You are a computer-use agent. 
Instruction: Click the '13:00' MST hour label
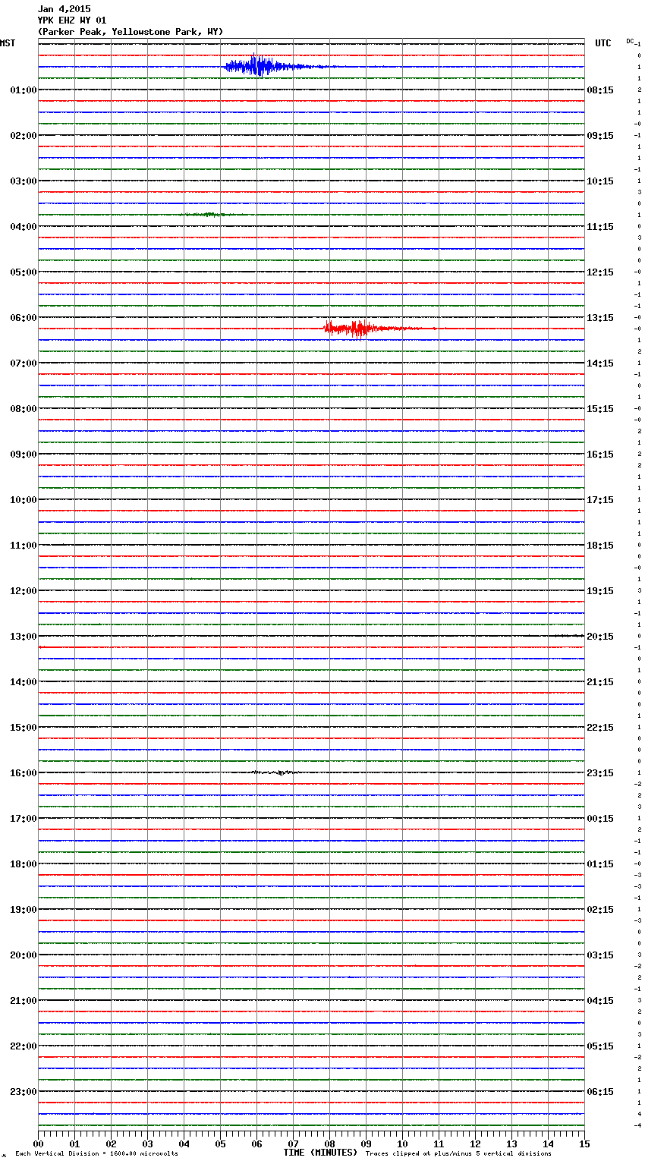click(x=23, y=637)
